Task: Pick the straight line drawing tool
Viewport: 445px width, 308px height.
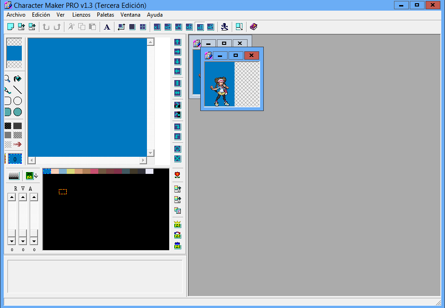Action: tap(18, 90)
